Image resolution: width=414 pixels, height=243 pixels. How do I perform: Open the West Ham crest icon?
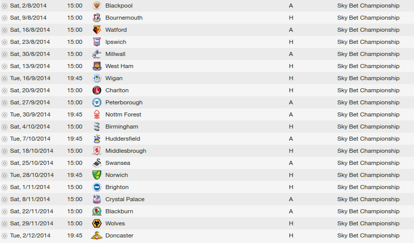(97, 66)
